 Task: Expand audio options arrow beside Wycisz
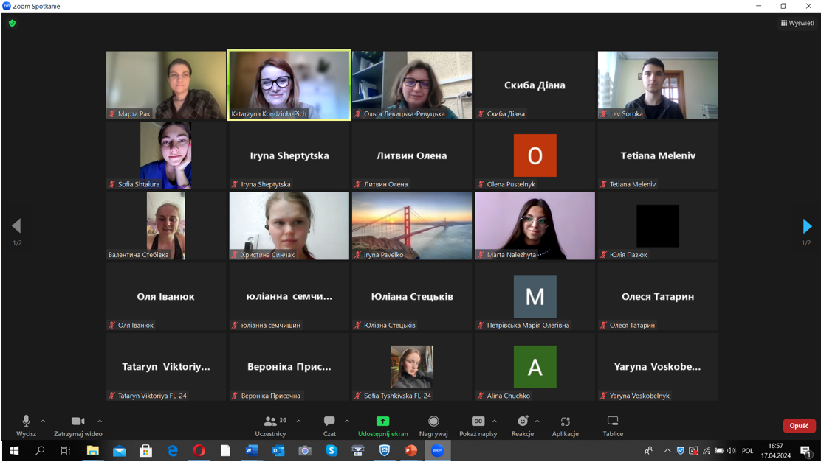tap(43, 421)
